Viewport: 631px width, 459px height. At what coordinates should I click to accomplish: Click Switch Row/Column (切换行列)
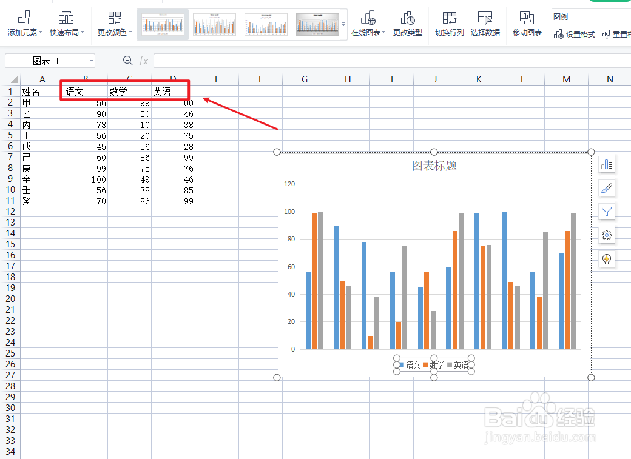coord(450,23)
